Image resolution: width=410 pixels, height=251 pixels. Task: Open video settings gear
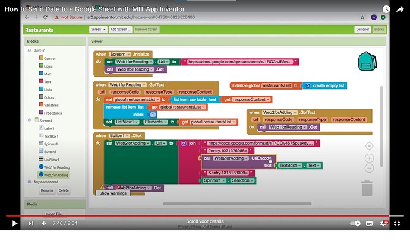[x=383, y=223]
